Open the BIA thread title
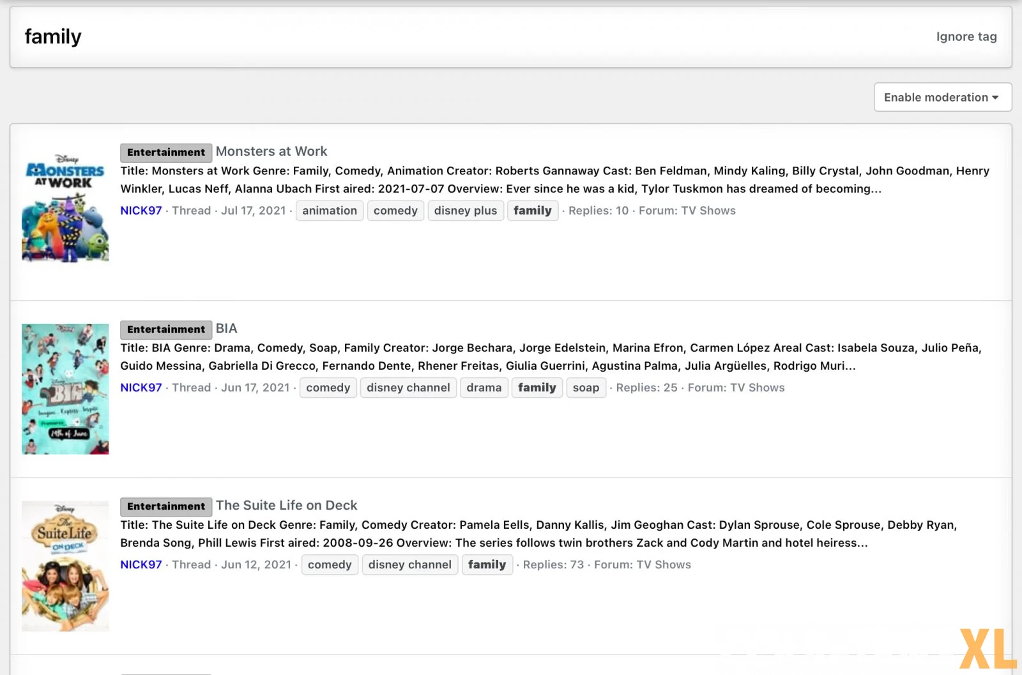 (227, 328)
